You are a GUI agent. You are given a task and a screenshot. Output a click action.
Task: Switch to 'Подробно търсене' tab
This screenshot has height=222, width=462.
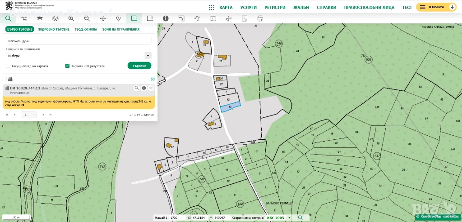(53, 29)
